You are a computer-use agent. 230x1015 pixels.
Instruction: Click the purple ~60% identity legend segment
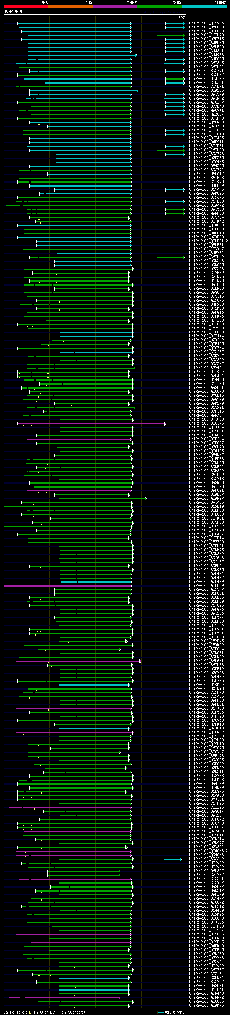tap(115, 6)
